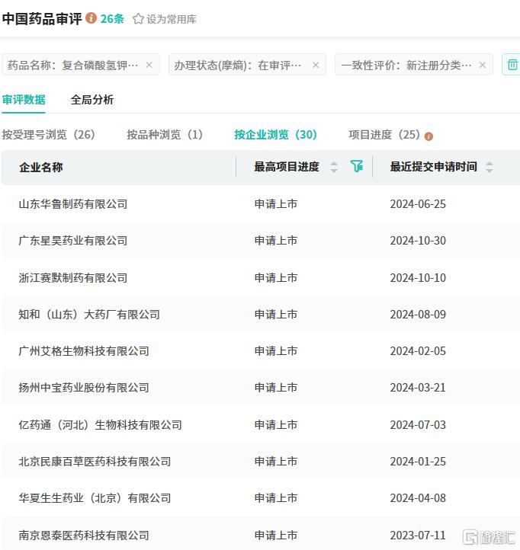Switch to the 全局分析 tab
The image size is (520, 550).
pyautogui.click(x=92, y=100)
